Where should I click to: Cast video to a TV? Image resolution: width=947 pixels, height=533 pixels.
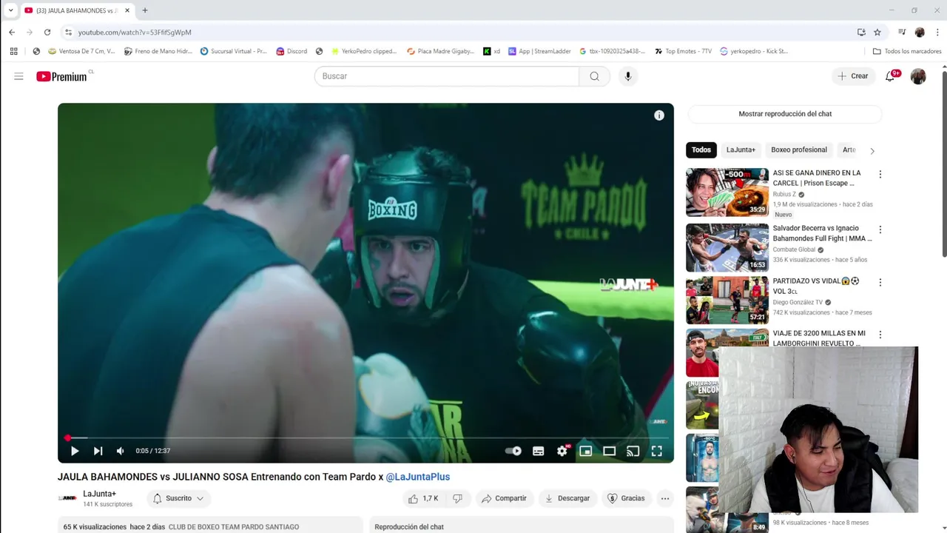click(633, 451)
